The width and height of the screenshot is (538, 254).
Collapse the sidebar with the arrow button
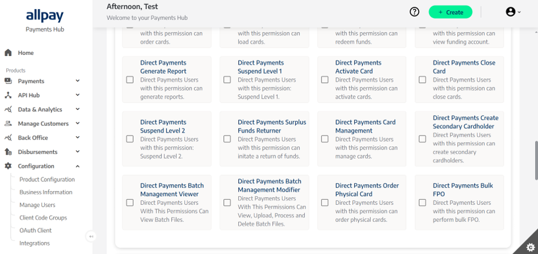pos(91,236)
